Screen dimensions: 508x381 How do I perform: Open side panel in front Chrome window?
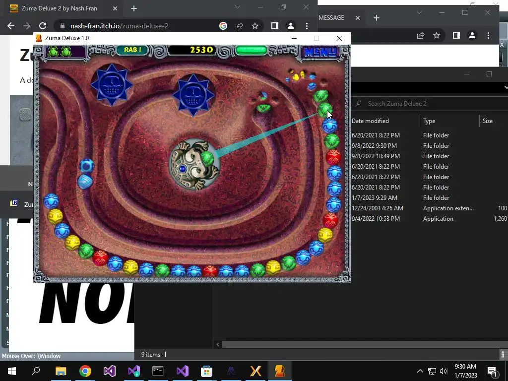274,26
